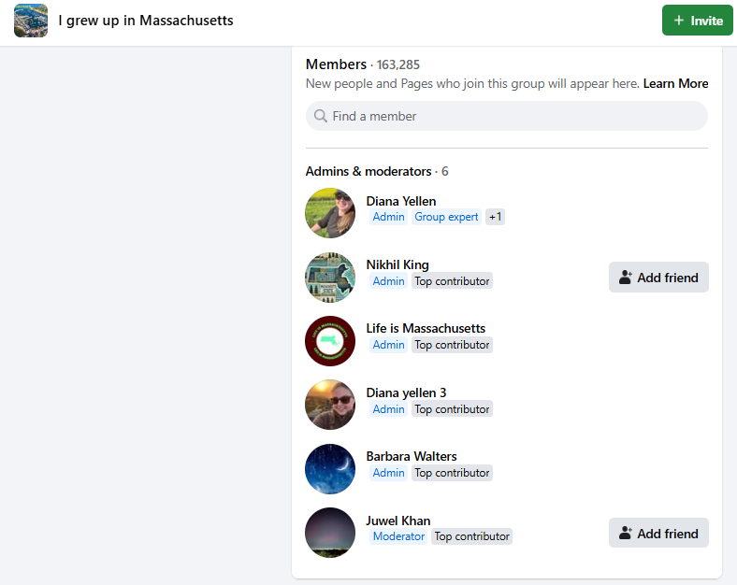Click the Invite button

(x=697, y=21)
